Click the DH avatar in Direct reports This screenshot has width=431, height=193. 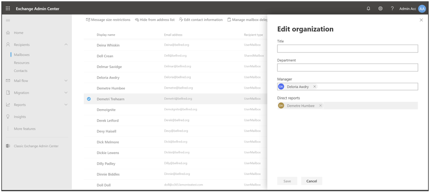coord(281,105)
